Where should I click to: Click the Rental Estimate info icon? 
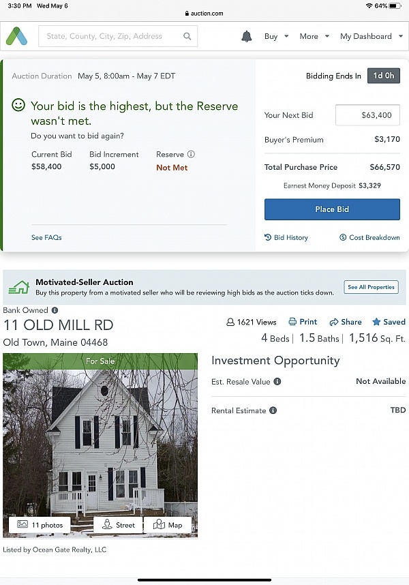point(273,410)
